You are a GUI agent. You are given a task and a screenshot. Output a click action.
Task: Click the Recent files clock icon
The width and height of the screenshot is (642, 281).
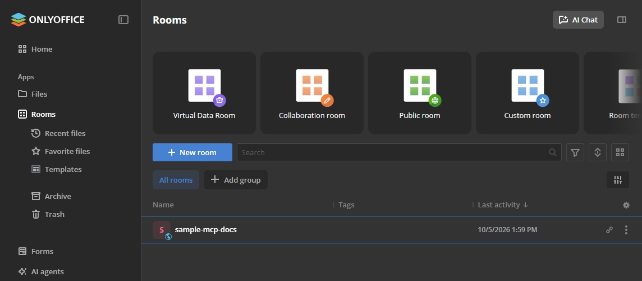[36, 133]
